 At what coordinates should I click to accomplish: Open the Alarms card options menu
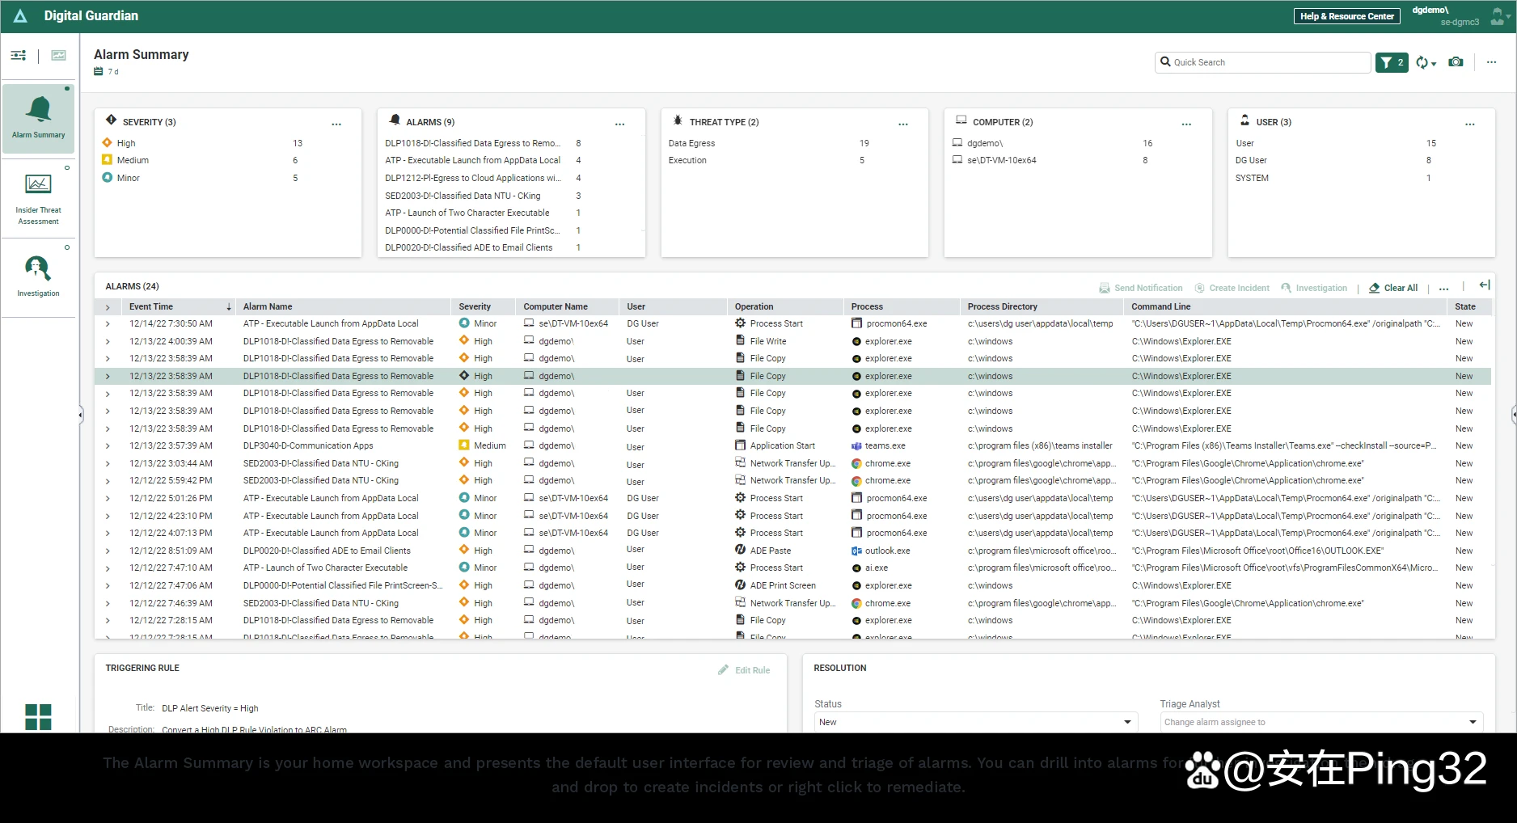tap(620, 124)
